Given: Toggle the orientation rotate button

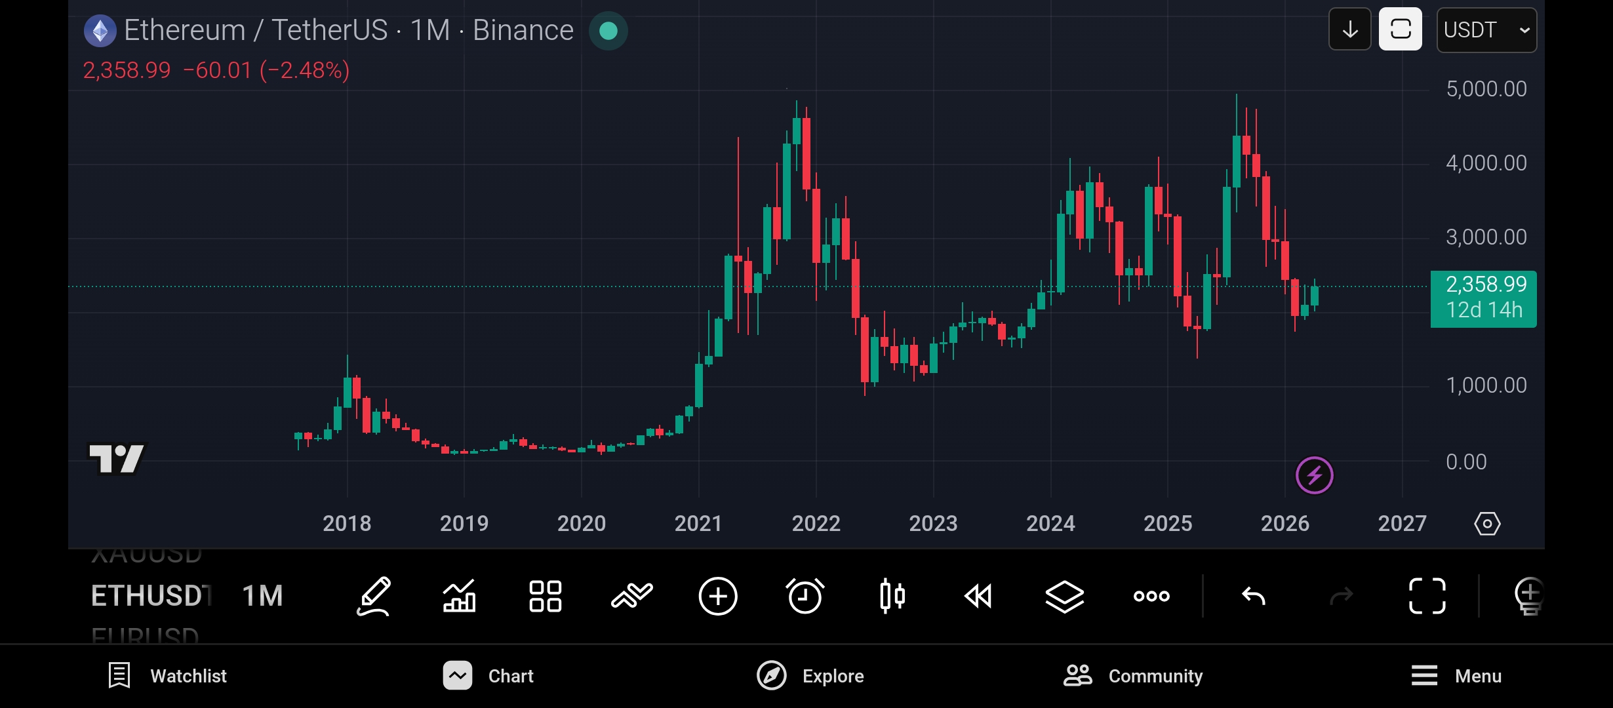Looking at the screenshot, I should (1400, 29).
